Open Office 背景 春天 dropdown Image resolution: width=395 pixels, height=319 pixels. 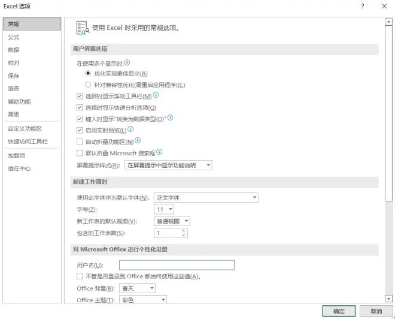click(x=137, y=288)
